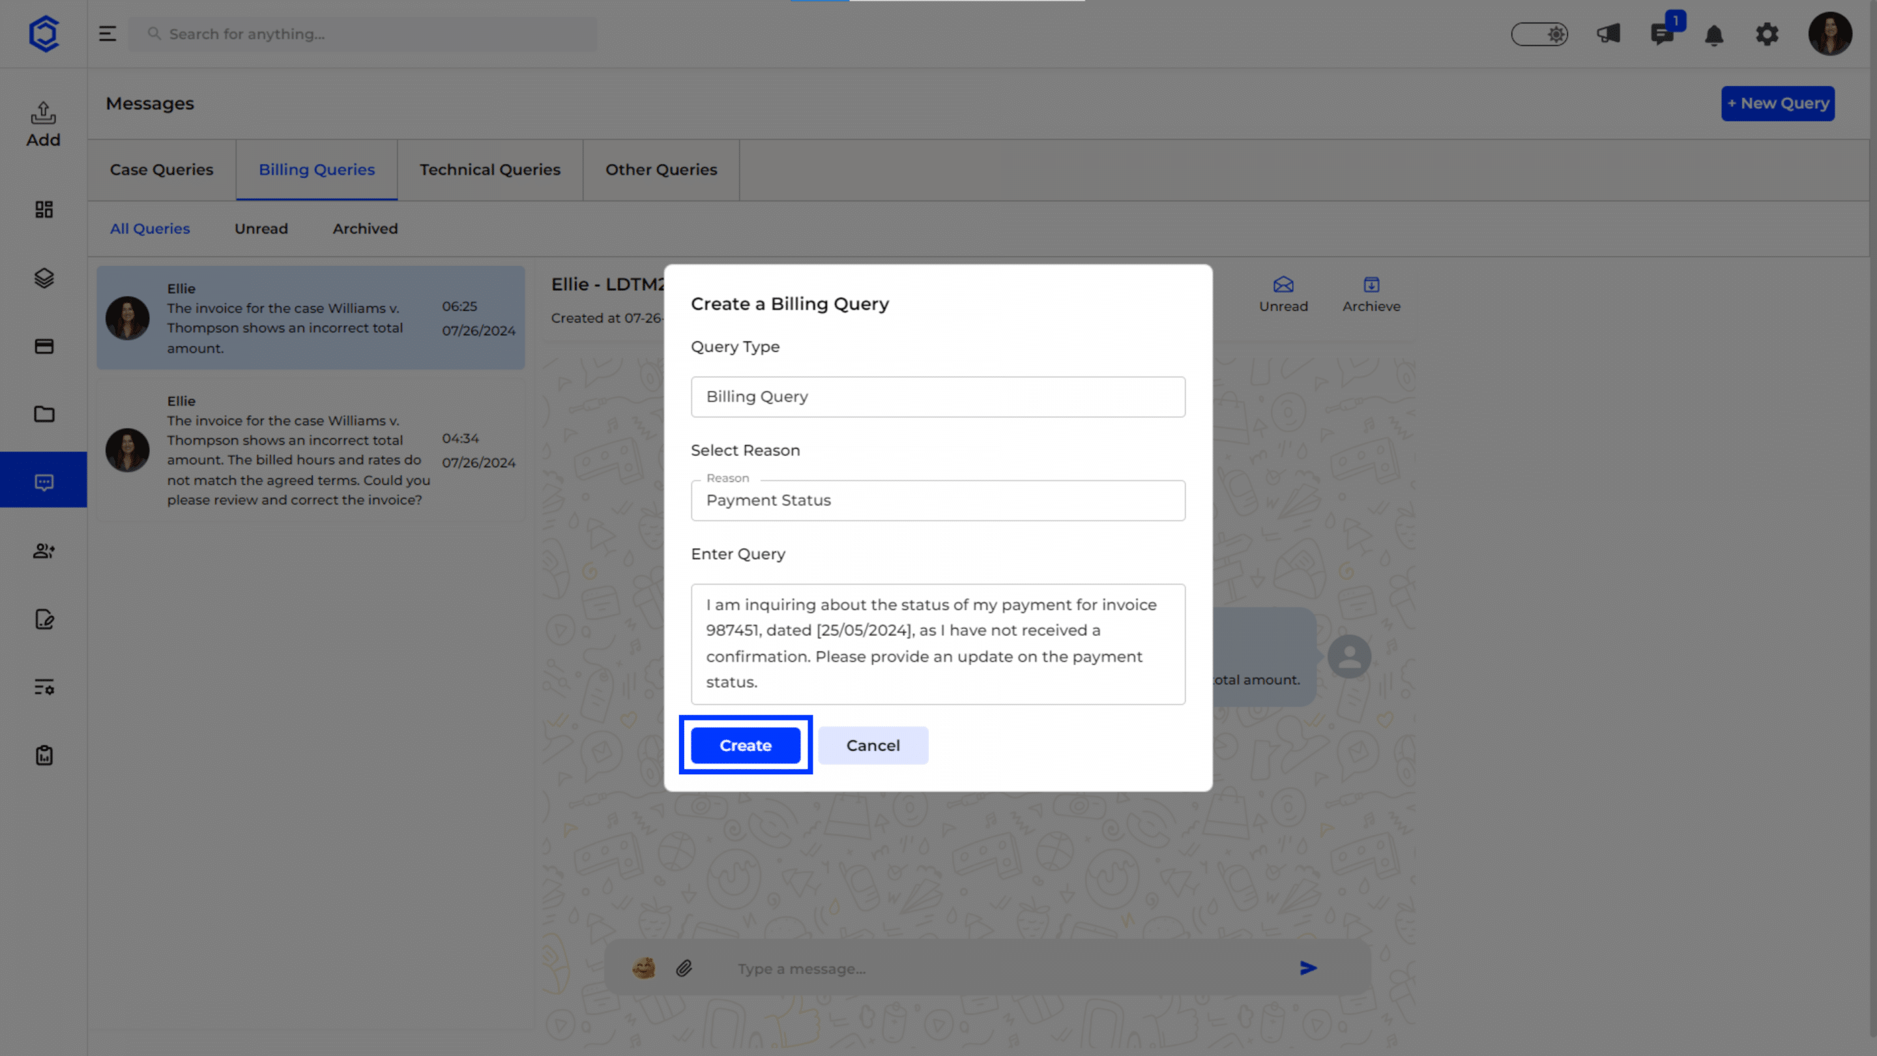Mark the conversation as Unread
Screen dimensions: 1877x1056
(1283, 294)
